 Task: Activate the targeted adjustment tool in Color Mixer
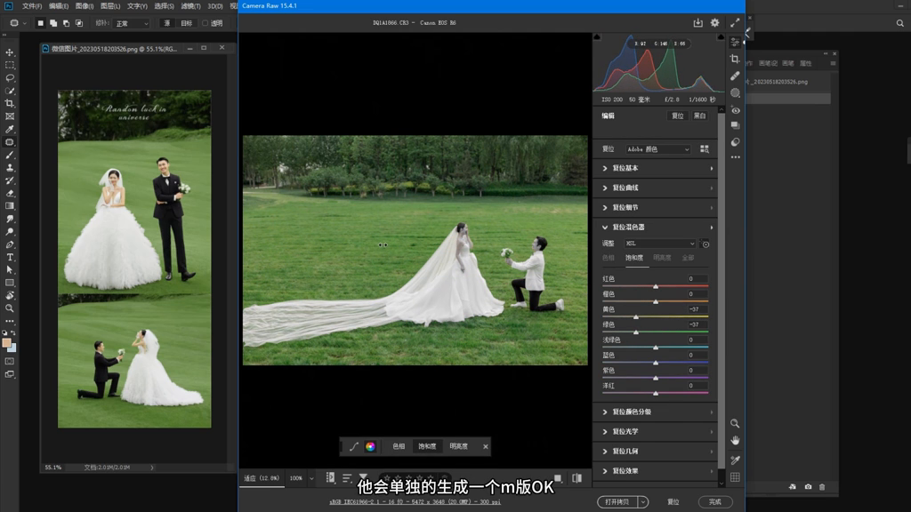pyautogui.click(x=705, y=244)
